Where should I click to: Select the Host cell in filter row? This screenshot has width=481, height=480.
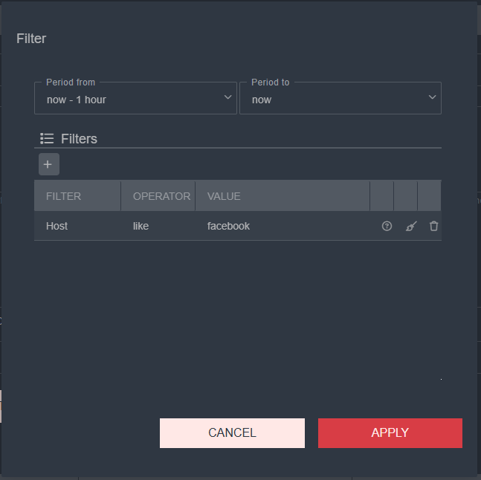point(57,226)
